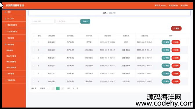Click the teal 查询 search button
This screenshot has height=109, width=195.
[85, 21]
